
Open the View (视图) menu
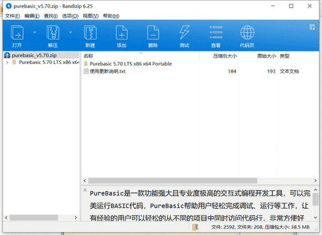[90, 16]
